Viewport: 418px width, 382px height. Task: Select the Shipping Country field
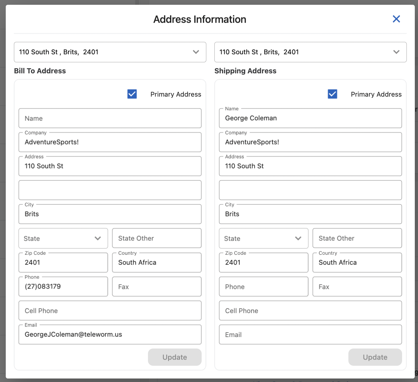pyautogui.click(x=357, y=262)
